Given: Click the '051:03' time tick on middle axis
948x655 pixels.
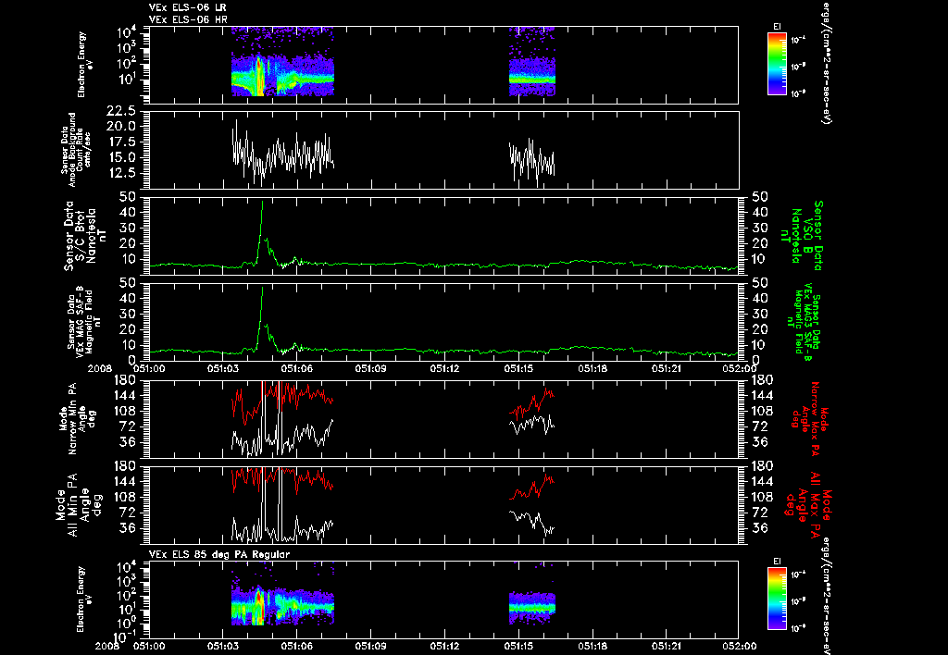Looking at the screenshot, I should coord(223,367).
